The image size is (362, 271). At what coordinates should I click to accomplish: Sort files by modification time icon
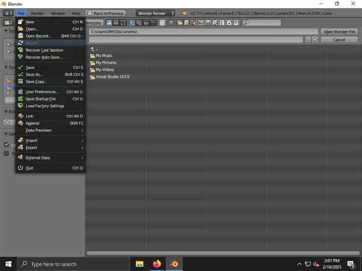click(146, 23)
